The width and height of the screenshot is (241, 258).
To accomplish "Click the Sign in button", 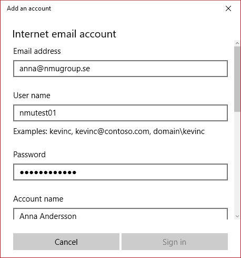I will 175,242.
